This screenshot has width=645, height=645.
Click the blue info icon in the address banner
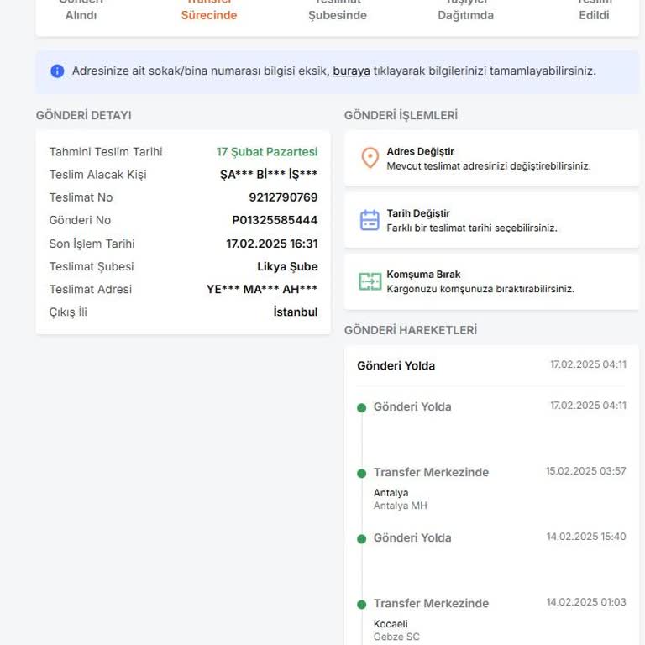coord(57,71)
